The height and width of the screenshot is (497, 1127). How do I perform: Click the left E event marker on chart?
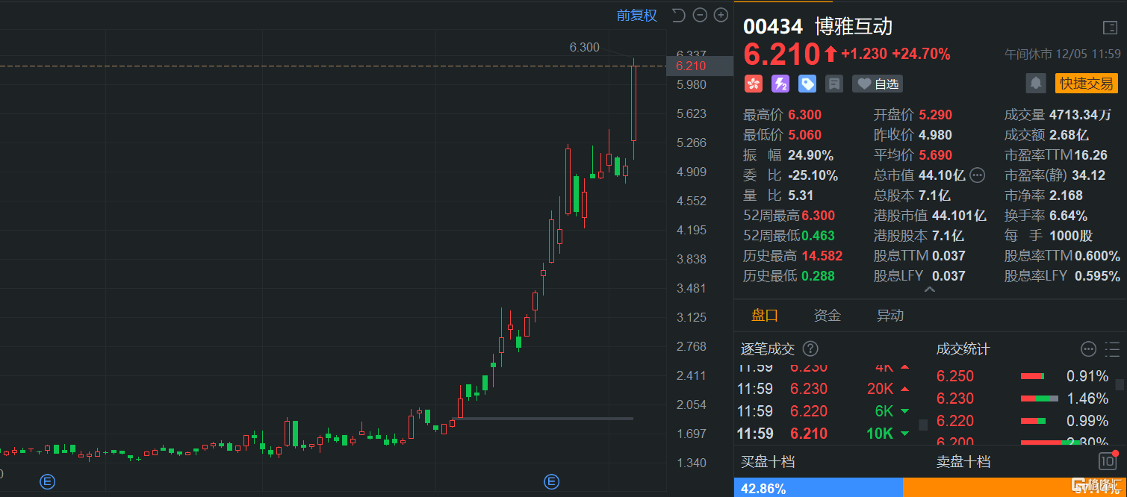[48, 482]
